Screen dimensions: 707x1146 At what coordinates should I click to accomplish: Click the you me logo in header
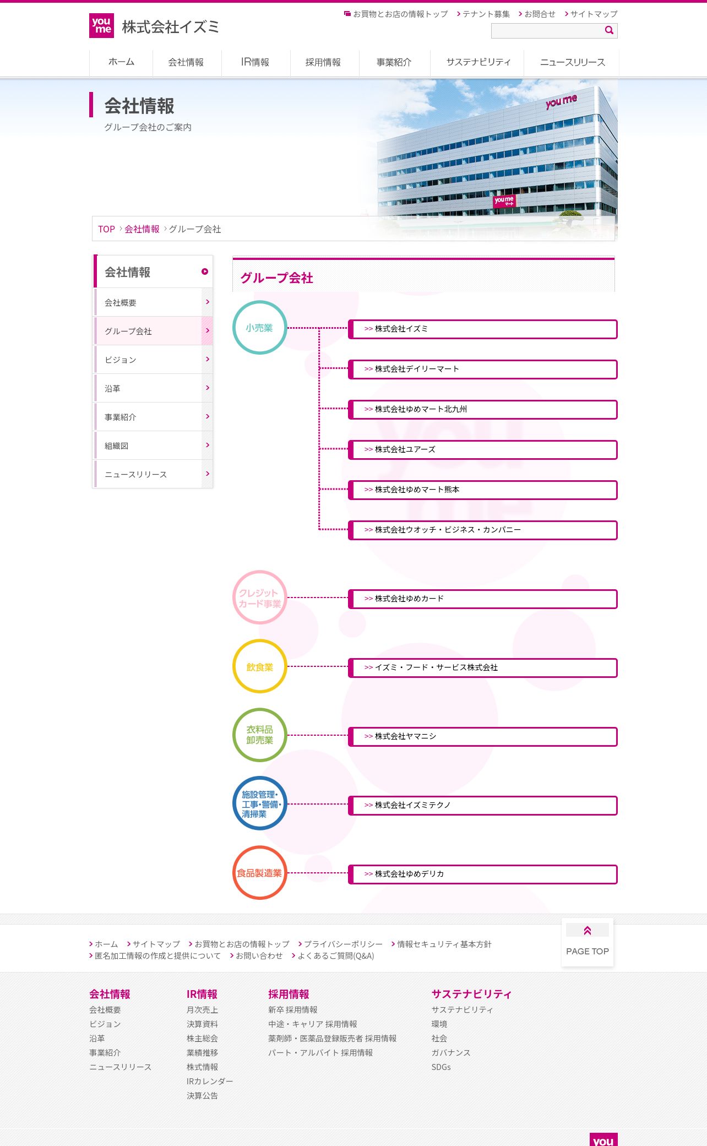(x=101, y=26)
